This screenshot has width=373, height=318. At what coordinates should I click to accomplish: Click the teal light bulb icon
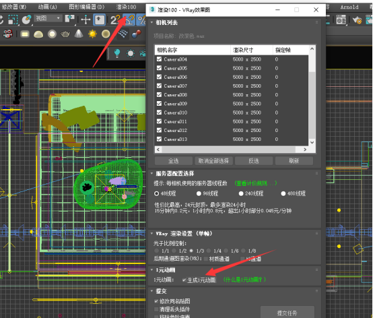coord(116,53)
